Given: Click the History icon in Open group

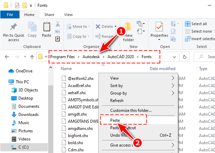Looking at the screenshot, I should tap(173, 39).
